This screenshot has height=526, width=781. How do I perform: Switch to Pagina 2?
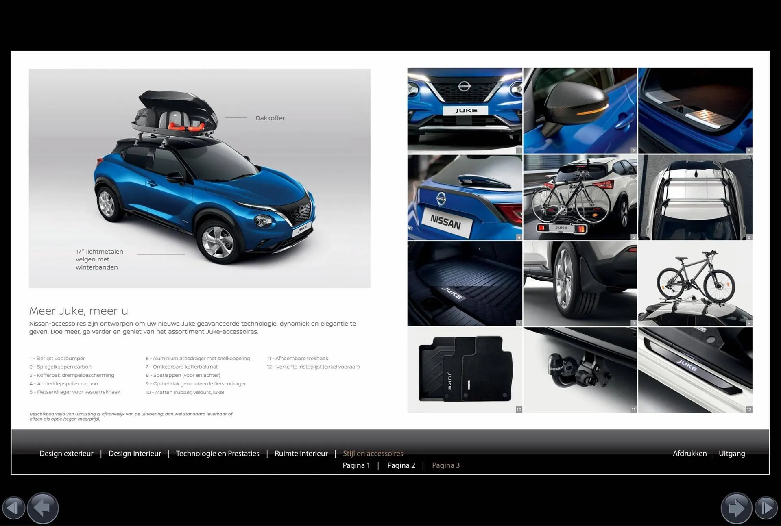tap(401, 465)
